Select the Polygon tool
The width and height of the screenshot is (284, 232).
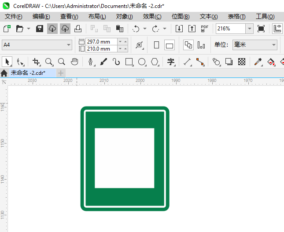pyautogui.click(x=155, y=62)
